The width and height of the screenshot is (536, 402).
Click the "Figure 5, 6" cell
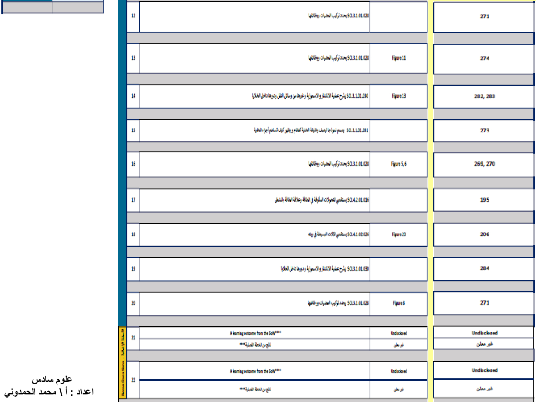click(x=398, y=164)
